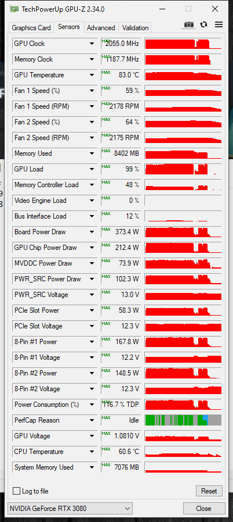233x522 pixels.
Task: Expand the Memory Used sensor dropdown
Action: (x=92, y=153)
